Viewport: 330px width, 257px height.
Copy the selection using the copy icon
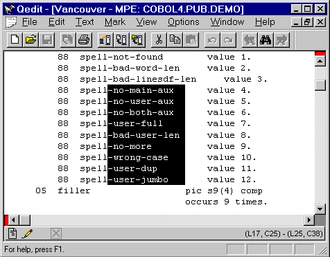[175, 40]
